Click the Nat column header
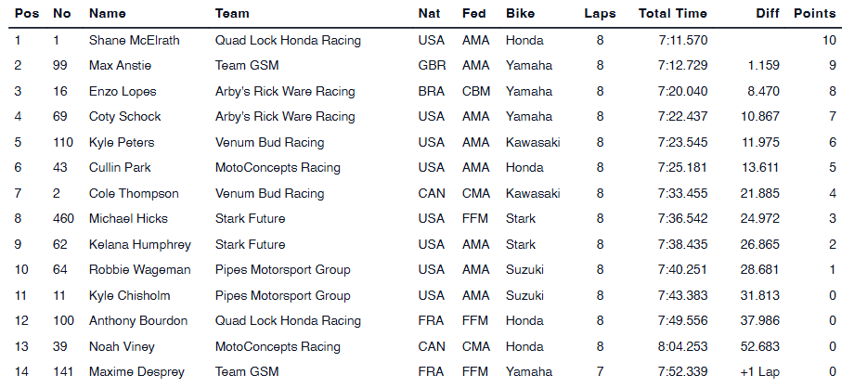The width and height of the screenshot is (854, 388). click(429, 14)
